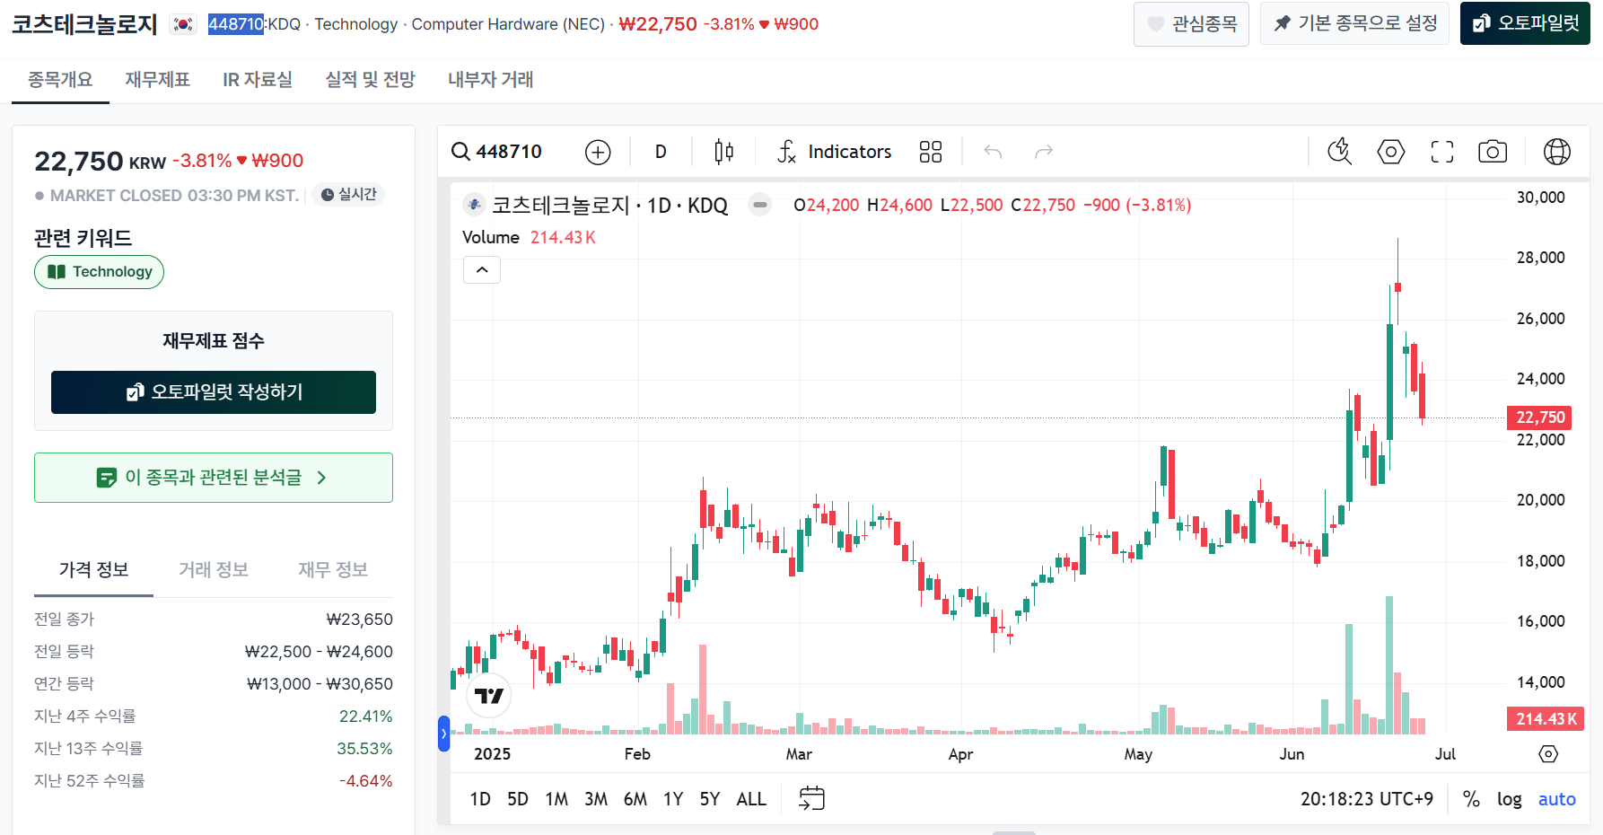Open the indicator templates grid icon
This screenshot has height=835, width=1603.
tap(931, 152)
